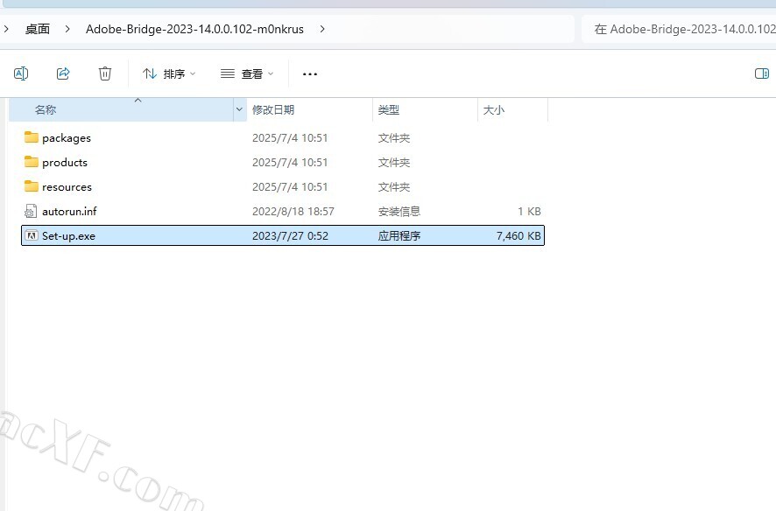Screen dimensions: 776x511
Task: Toggle the preview pane icon
Action: pyautogui.click(x=762, y=73)
